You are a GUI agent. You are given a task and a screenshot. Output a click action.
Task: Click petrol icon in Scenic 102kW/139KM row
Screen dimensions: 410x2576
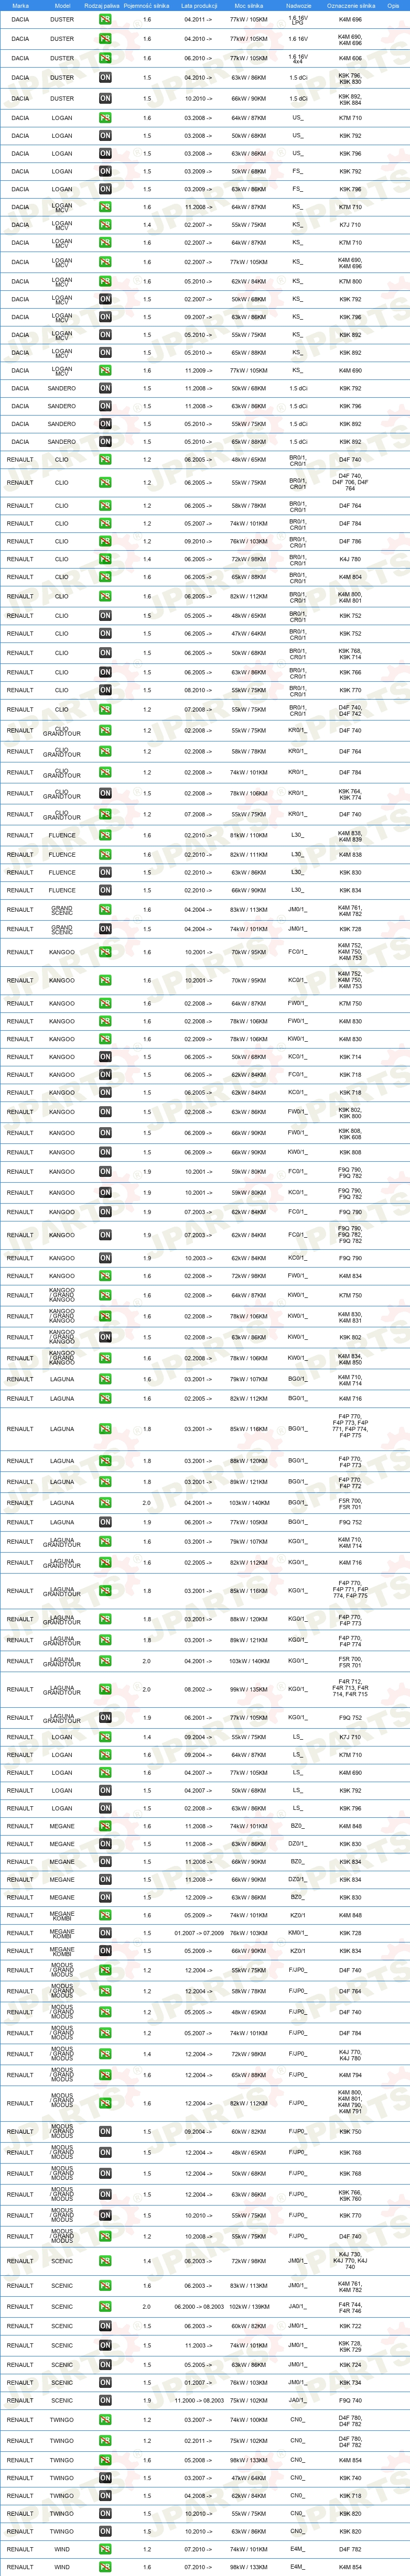pyautogui.click(x=105, y=2307)
